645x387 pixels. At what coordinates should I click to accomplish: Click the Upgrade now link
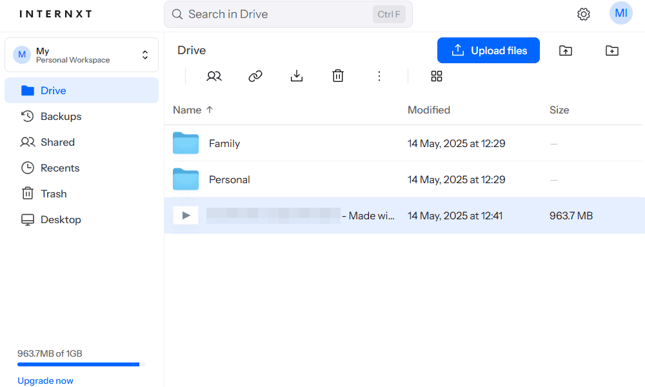point(45,381)
